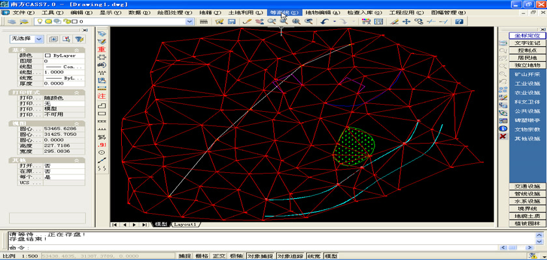Click the 植被园林 button

coord(527,224)
